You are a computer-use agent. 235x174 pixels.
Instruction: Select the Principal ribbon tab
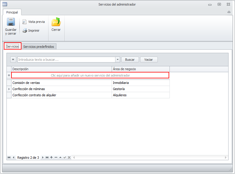[x=12, y=12]
